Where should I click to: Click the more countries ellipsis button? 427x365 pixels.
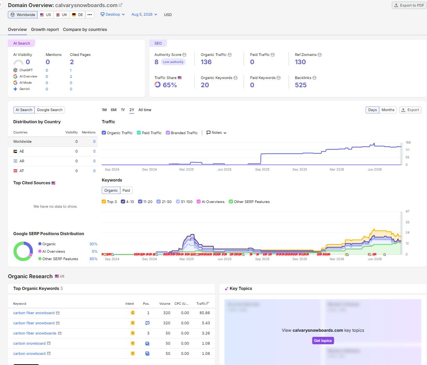point(90,15)
